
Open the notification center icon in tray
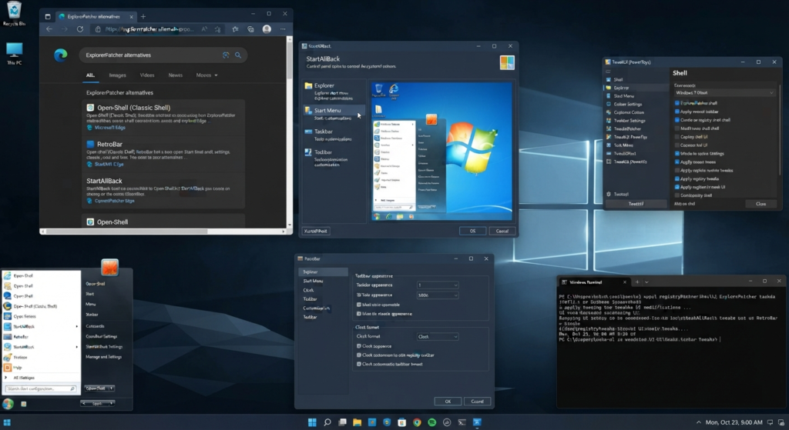[x=770, y=422]
